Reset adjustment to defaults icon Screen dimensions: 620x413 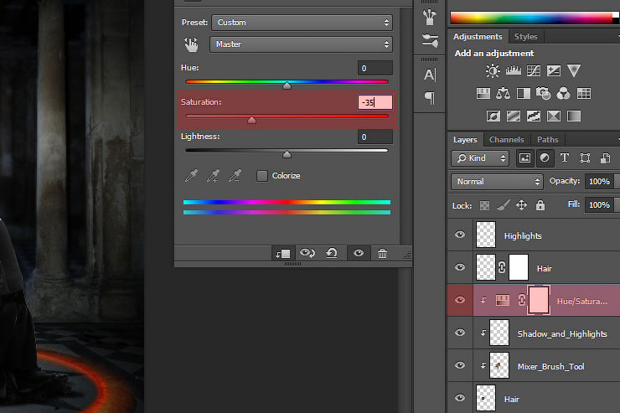coord(332,254)
